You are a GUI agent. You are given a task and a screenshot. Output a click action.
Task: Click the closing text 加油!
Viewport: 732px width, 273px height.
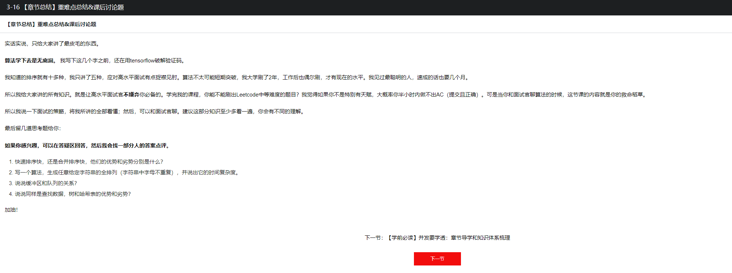[x=11, y=210]
